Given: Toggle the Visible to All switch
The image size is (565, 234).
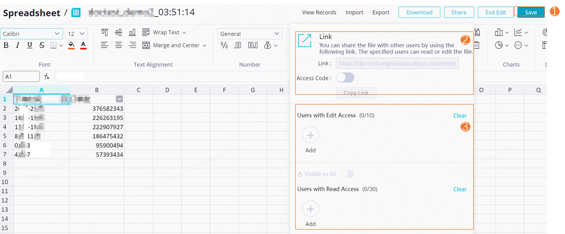Looking at the screenshot, I should click(347, 174).
